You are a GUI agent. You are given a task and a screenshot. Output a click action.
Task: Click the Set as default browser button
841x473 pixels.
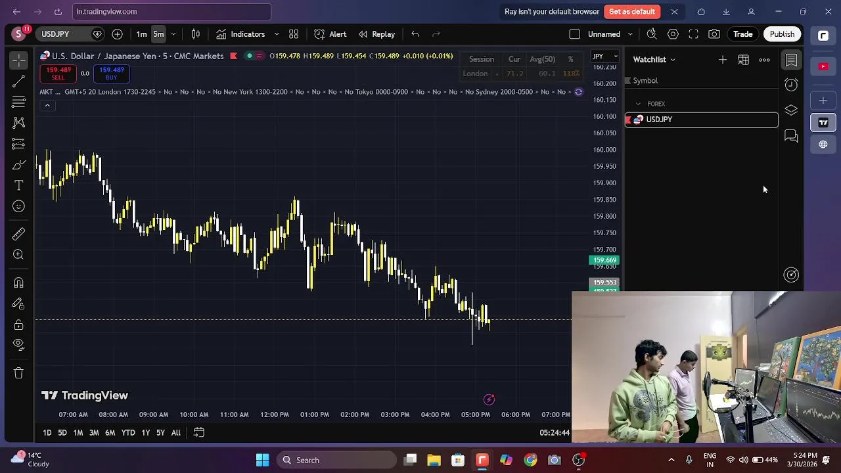632,12
